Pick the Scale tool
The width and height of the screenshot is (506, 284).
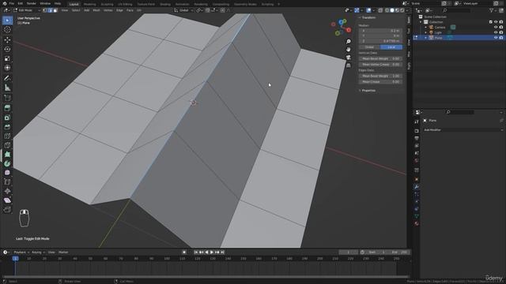click(7, 58)
